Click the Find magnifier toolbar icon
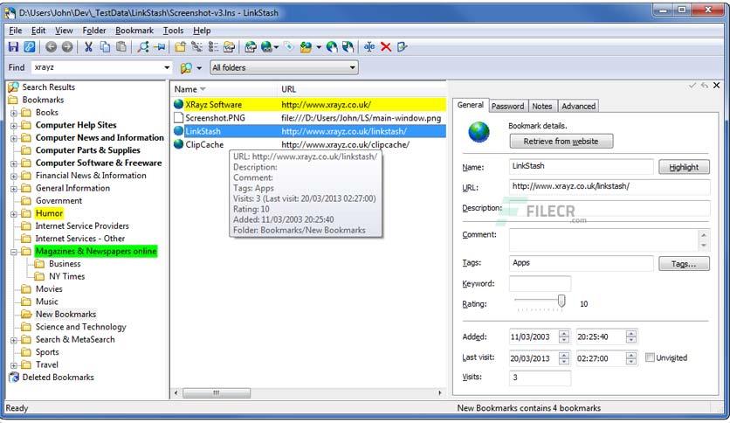730x423 pixels. (143, 46)
